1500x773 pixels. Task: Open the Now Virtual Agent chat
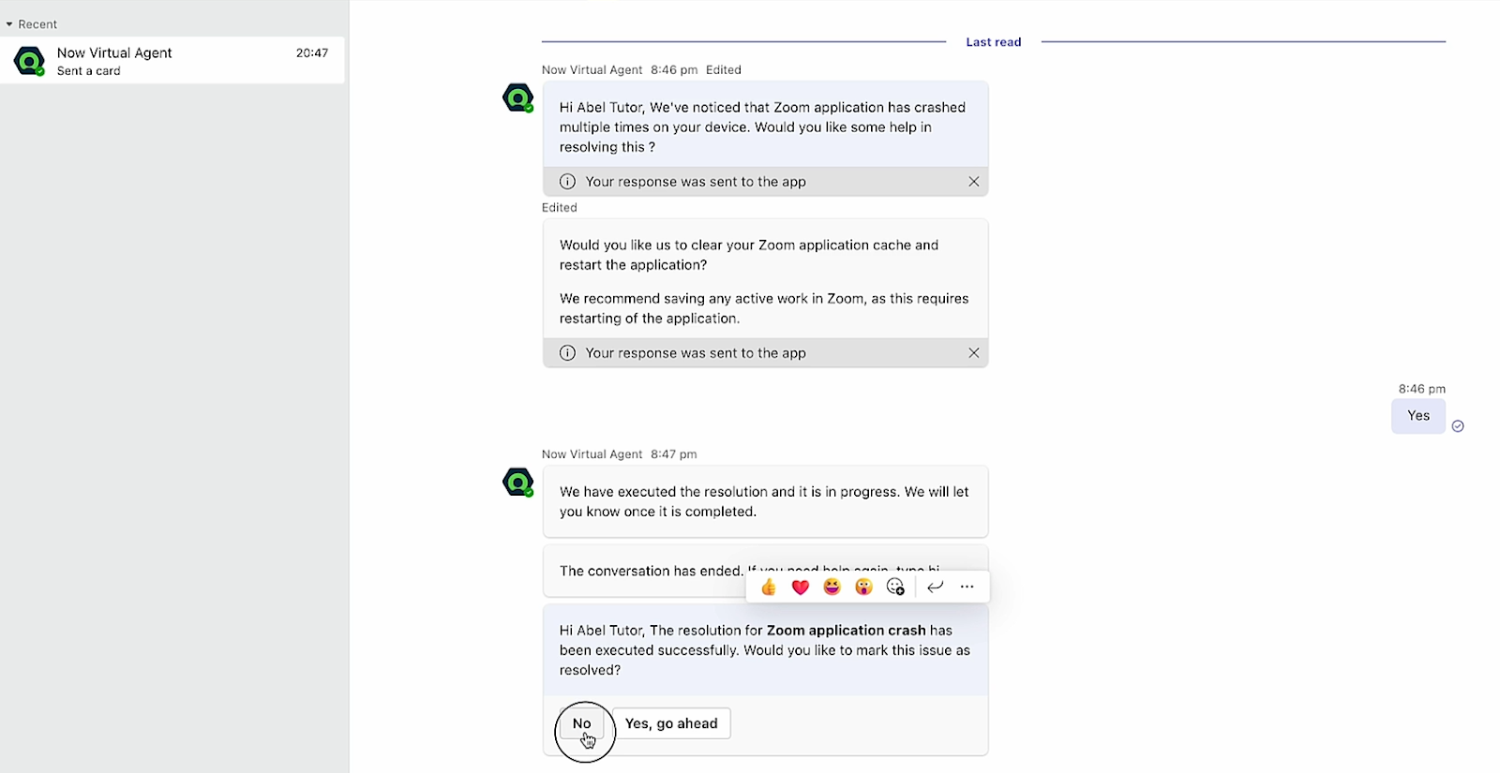click(x=172, y=61)
